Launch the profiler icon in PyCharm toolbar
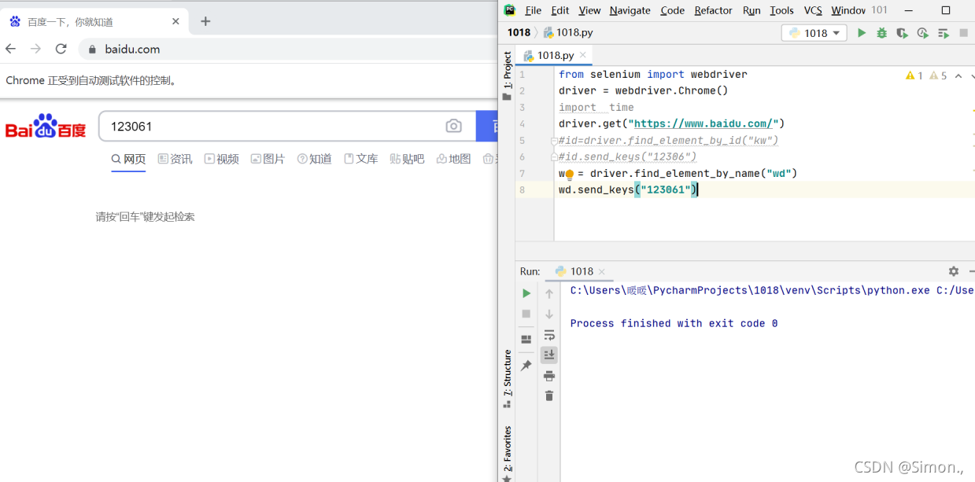The height and width of the screenshot is (482, 975). pyautogui.click(x=922, y=33)
